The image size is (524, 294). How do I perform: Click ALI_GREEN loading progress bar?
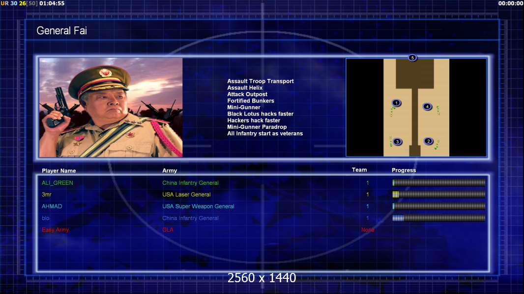coord(439,182)
